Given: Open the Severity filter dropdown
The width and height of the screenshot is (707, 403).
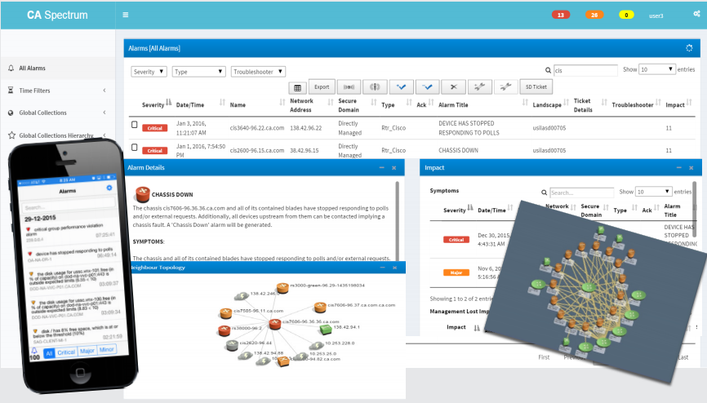Looking at the screenshot, I should (x=149, y=72).
